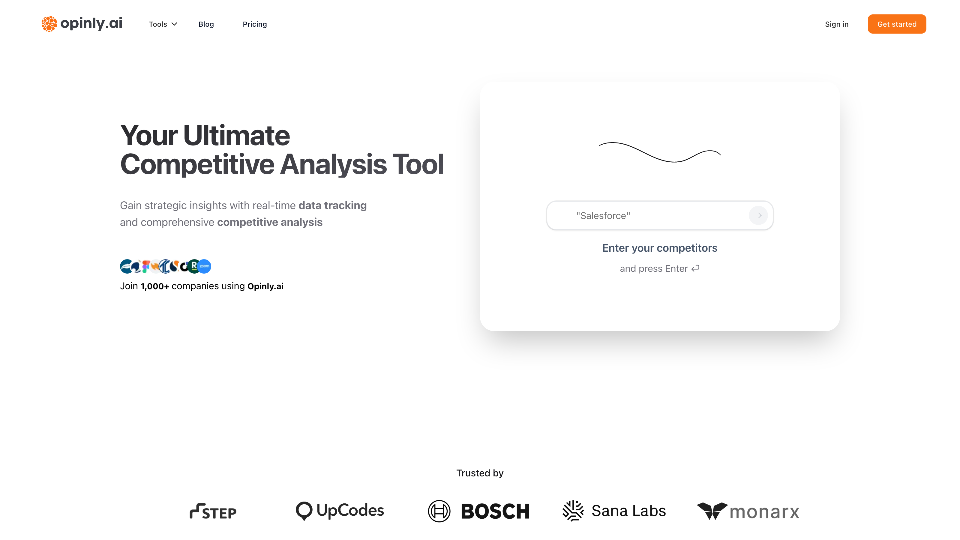Click the Sign in button
Image resolution: width=960 pixels, height=540 pixels.
click(x=837, y=24)
